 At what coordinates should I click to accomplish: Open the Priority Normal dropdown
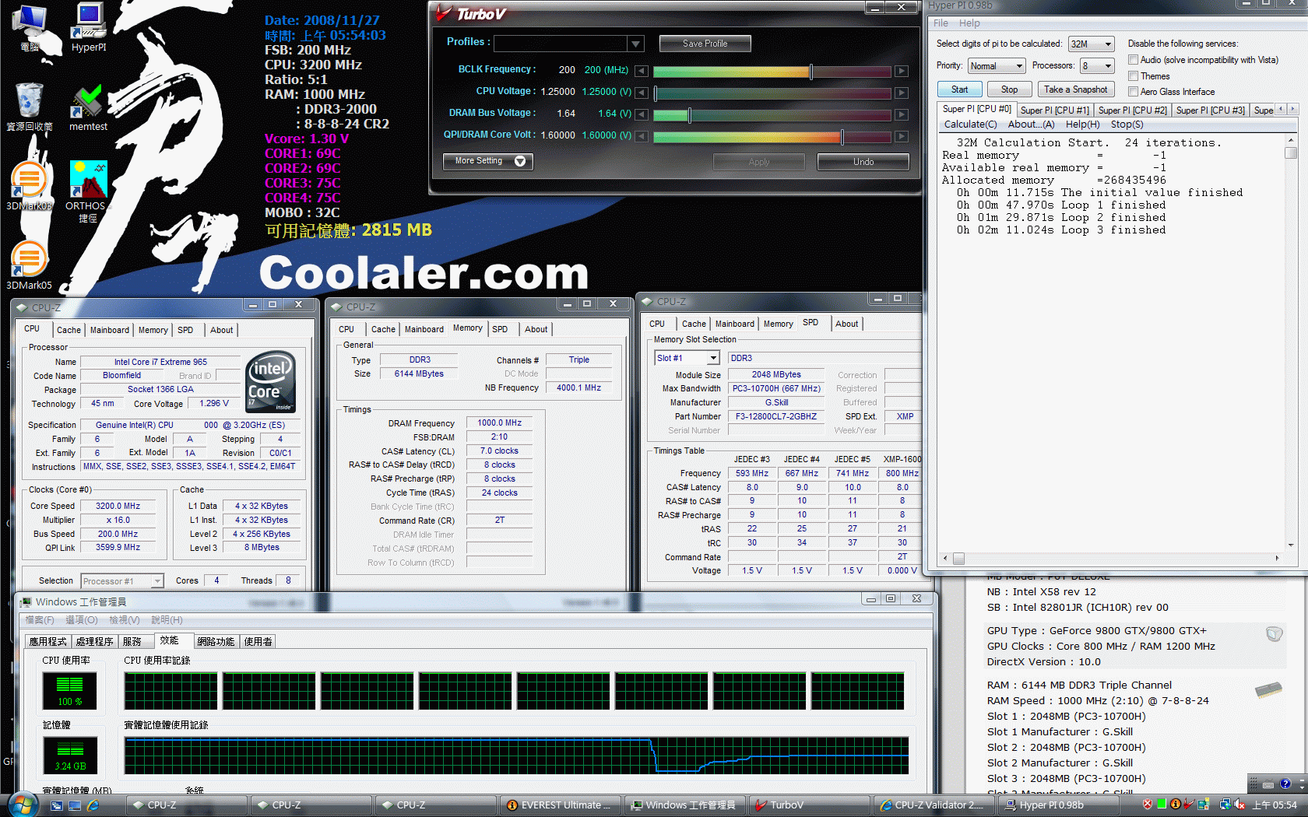pos(997,66)
